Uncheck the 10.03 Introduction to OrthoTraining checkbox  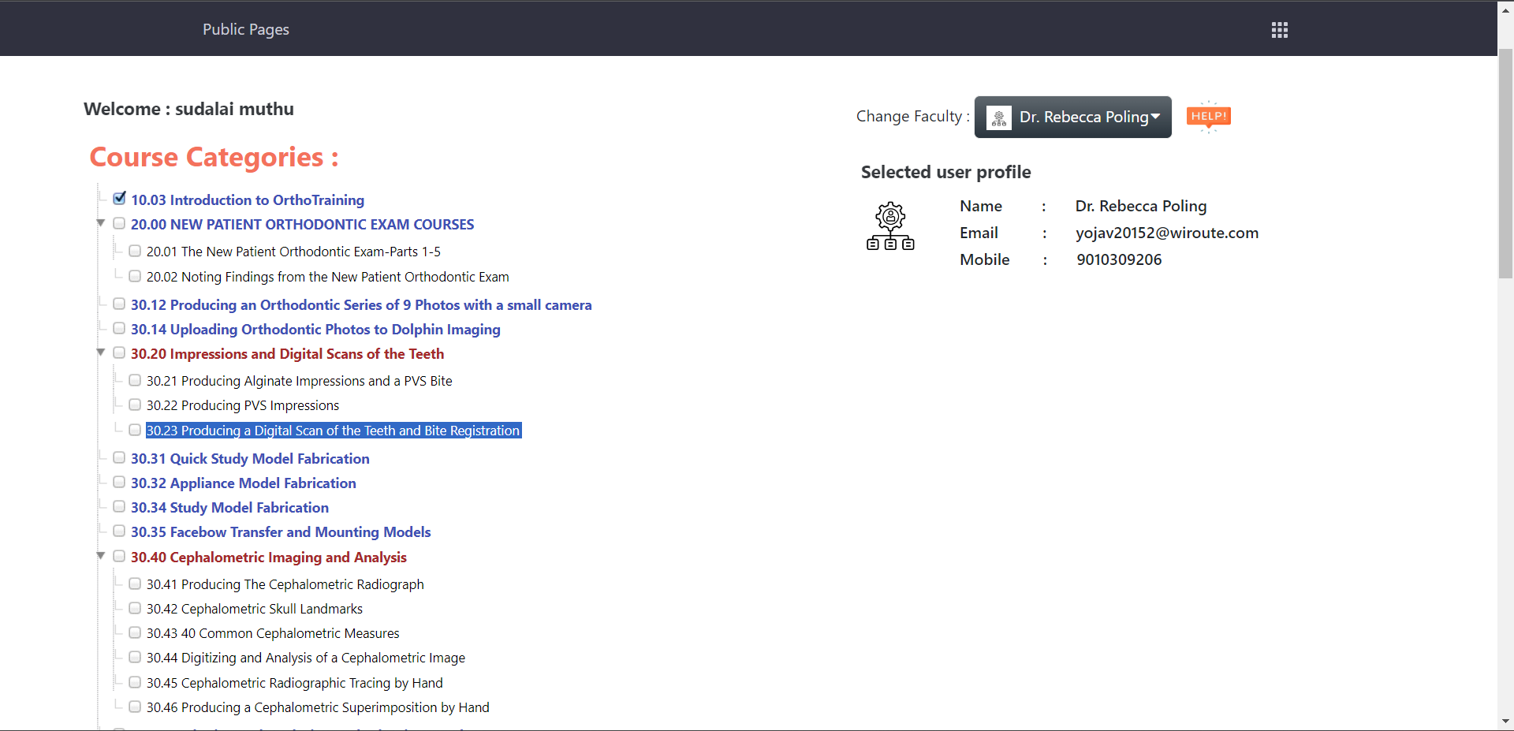pos(119,199)
